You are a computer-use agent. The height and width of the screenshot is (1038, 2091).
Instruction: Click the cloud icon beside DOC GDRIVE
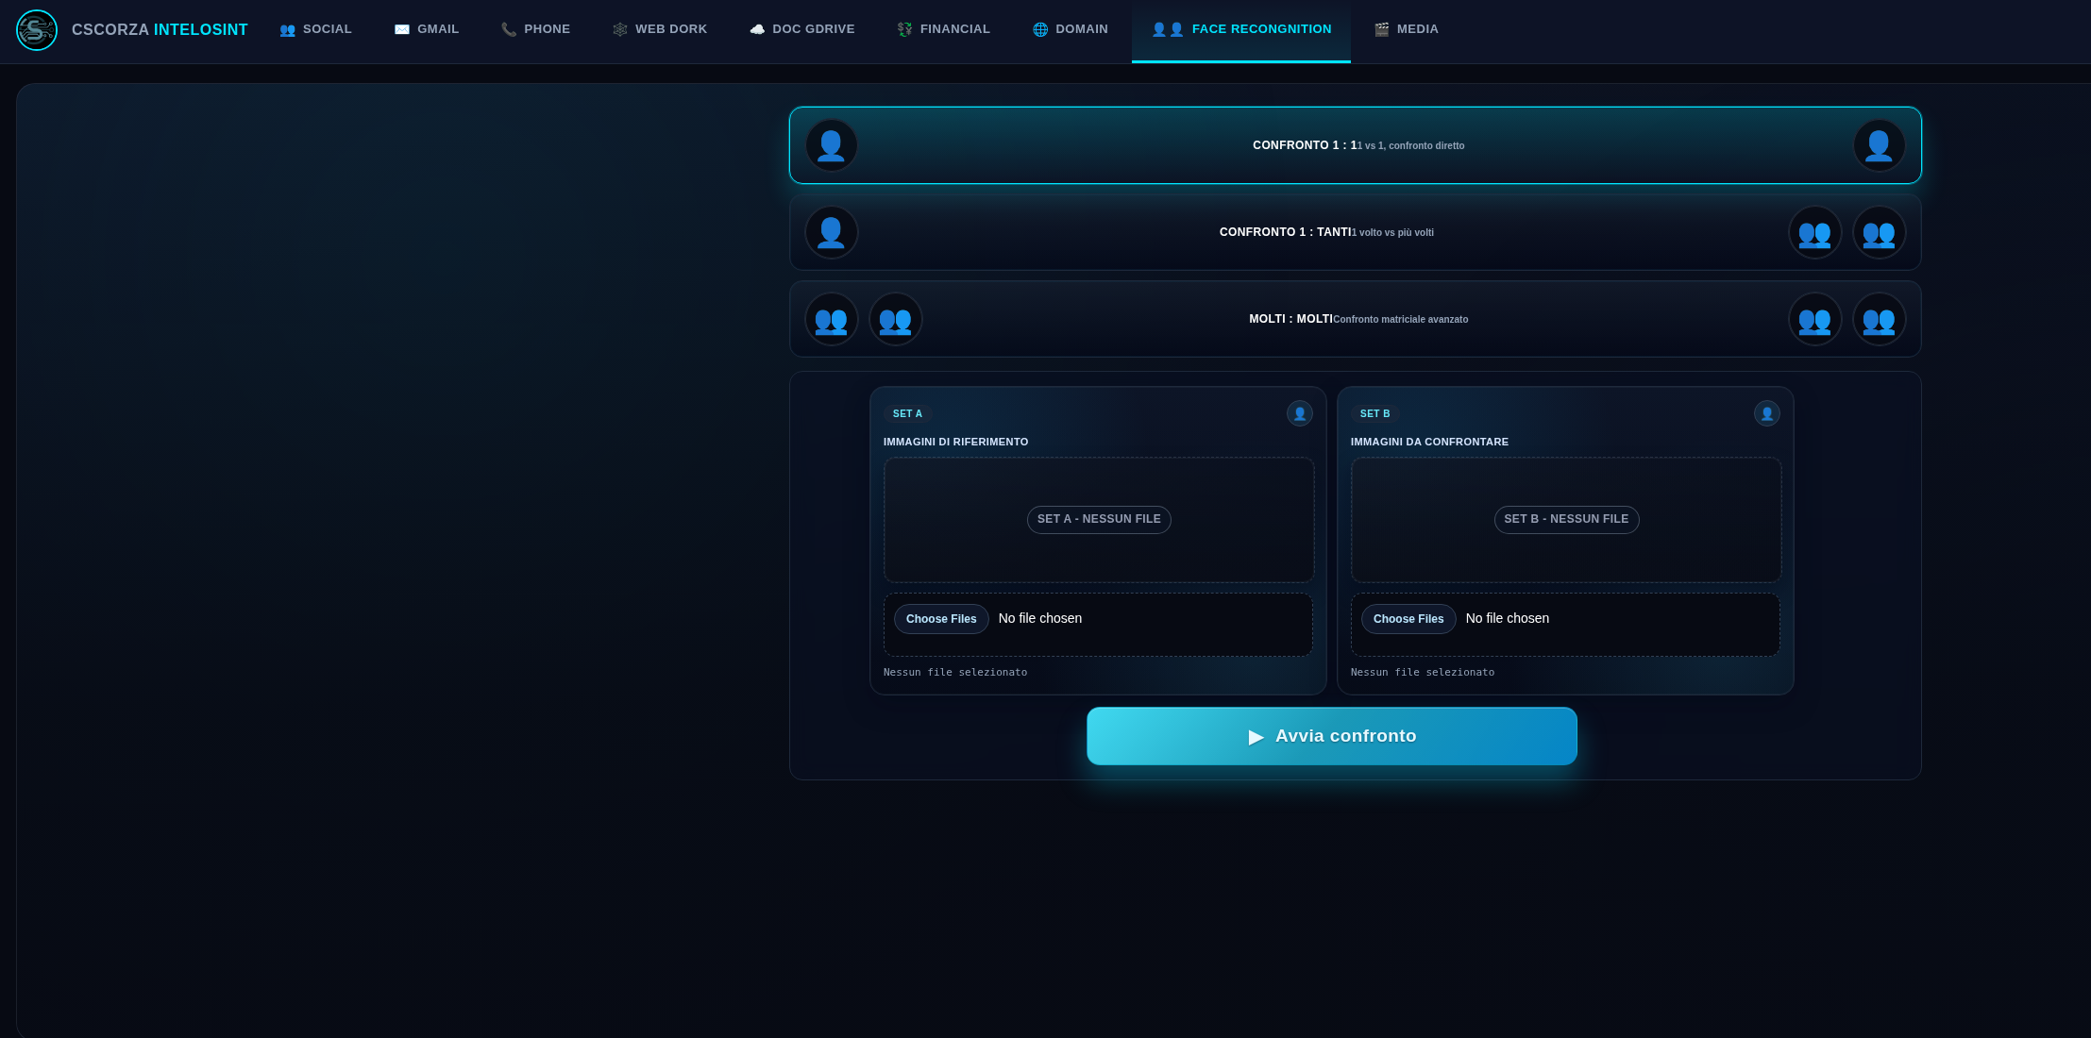tap(757, 30)
